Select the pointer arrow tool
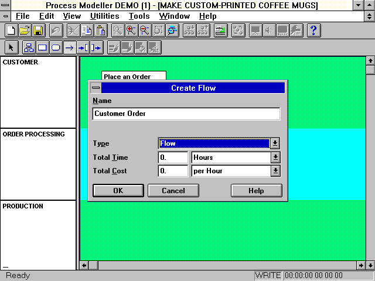 [x=11, y=47]
